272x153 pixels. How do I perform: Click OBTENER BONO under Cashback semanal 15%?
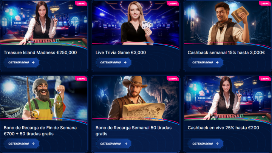206,62
